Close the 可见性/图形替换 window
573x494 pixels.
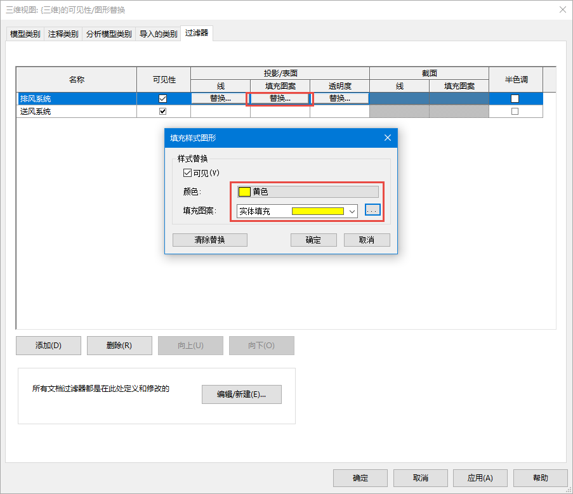(x=563, y=10)
